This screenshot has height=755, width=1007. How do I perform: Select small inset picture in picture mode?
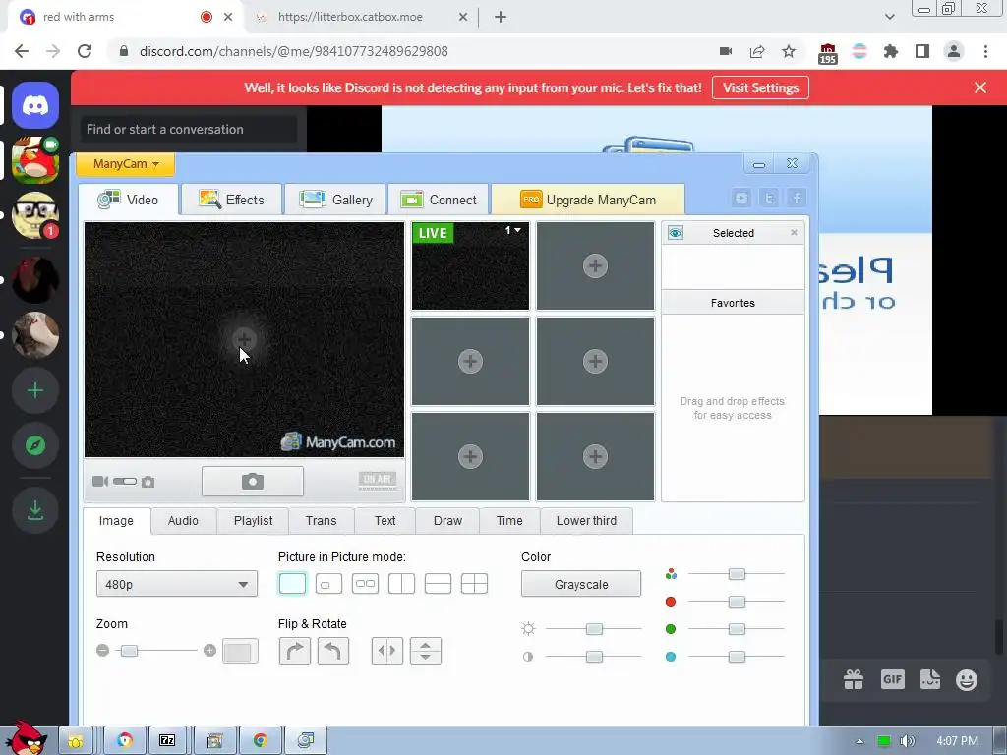(x=328, y=584)
